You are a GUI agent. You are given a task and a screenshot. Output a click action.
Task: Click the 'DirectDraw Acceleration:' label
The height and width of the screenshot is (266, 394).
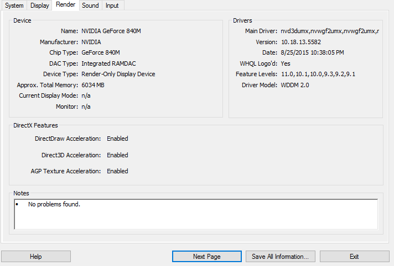[x=68, y=139]
